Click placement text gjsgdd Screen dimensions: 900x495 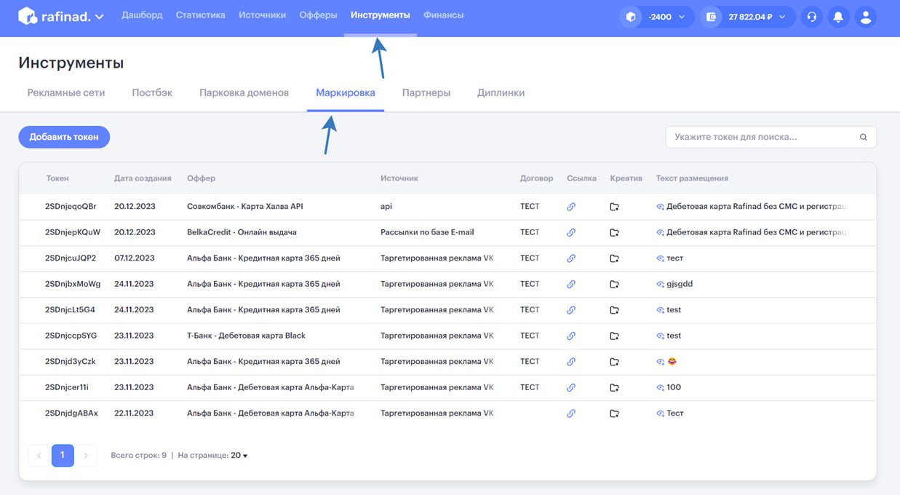pos(680,285)
